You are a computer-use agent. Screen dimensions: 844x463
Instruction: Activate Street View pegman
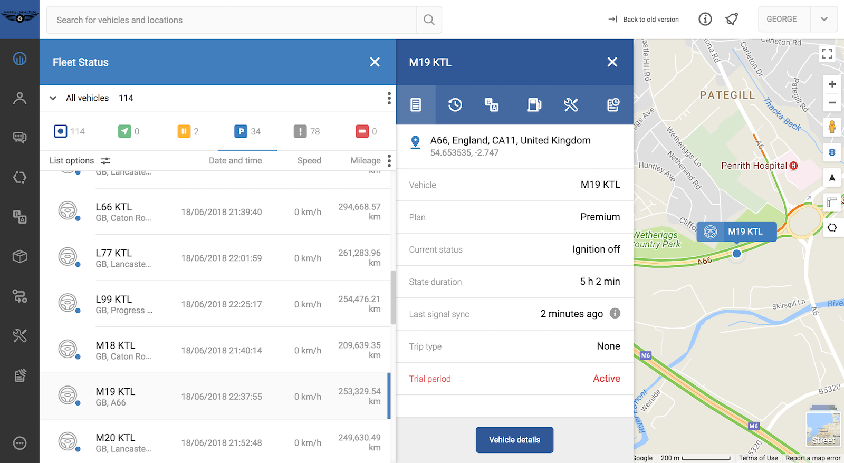coord(832,127)
